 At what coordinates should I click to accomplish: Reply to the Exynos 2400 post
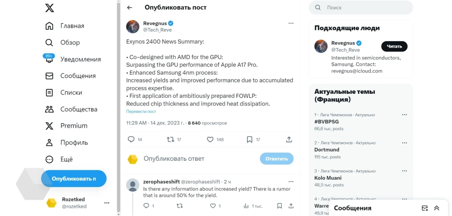point(131,139)
